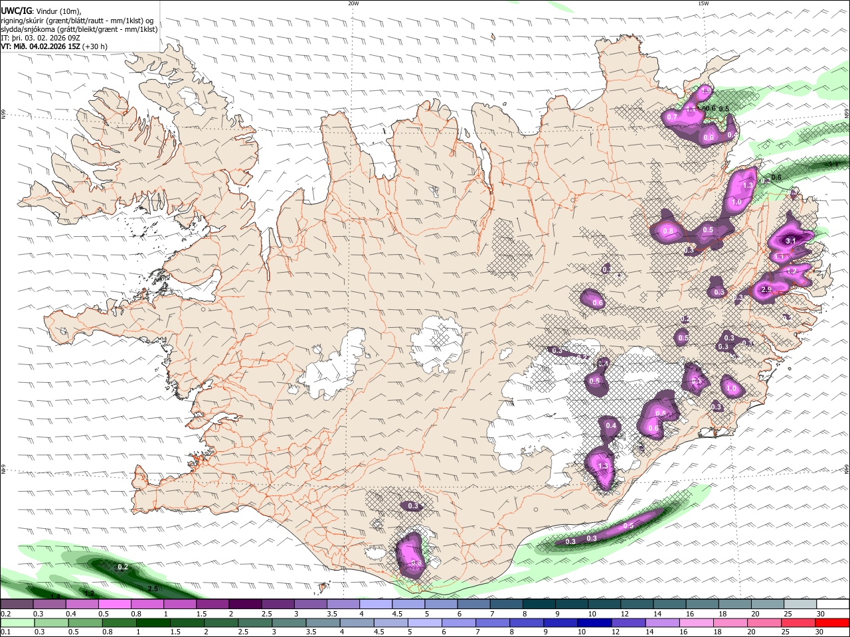Click the rain legend swatch labeled 25
Viewport: 850px width, 637px height.
pyautogui.click(x=798, y=623)
